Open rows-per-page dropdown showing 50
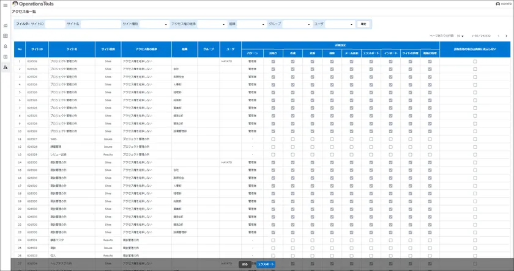Screen dimensions: 514x271 [461, 36]
